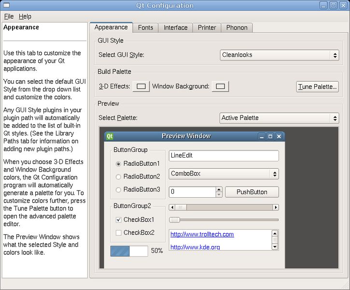
Task: Click the spinbox down arrow
Action: point(219,195)
